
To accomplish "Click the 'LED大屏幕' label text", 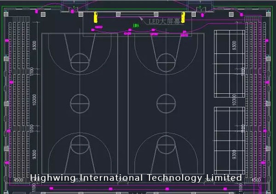I will [164, 22].
